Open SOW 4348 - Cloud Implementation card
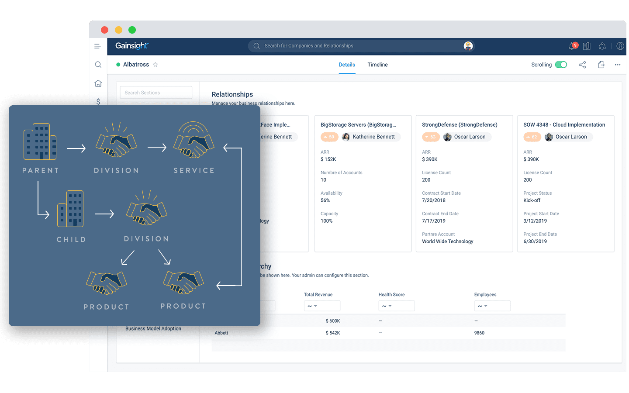The image size is (629, 393). coord(564,125)
